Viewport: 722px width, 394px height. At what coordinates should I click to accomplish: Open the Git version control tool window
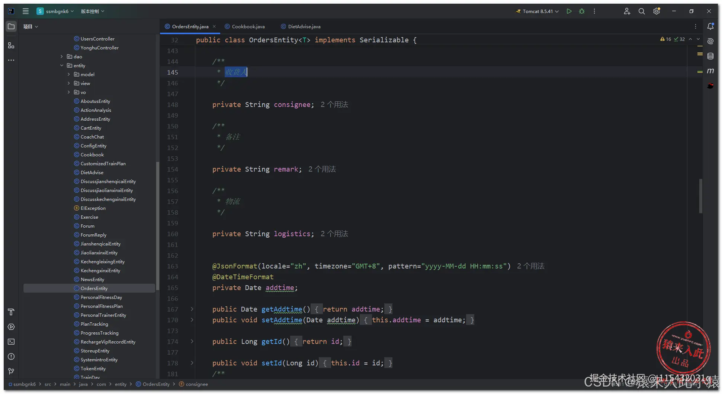11,371
